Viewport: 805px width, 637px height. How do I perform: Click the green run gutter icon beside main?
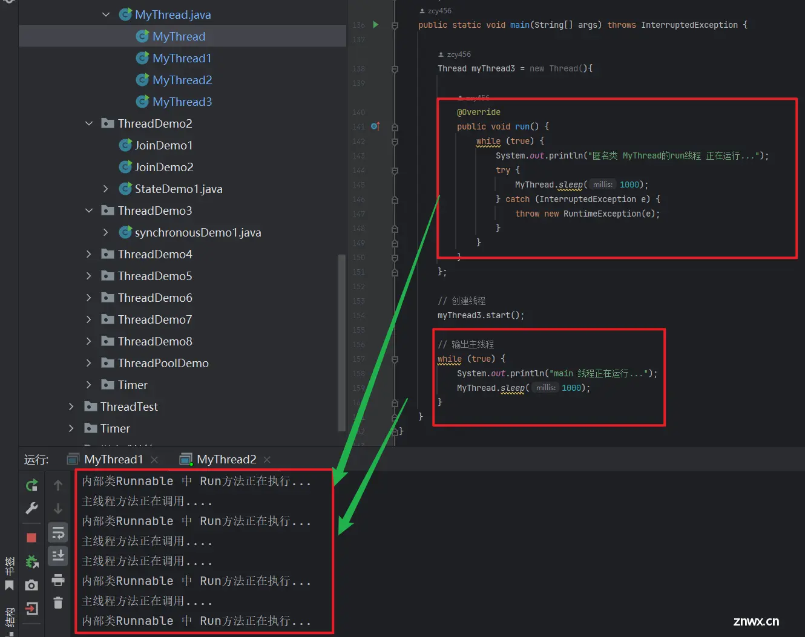(x=375, y=25)
